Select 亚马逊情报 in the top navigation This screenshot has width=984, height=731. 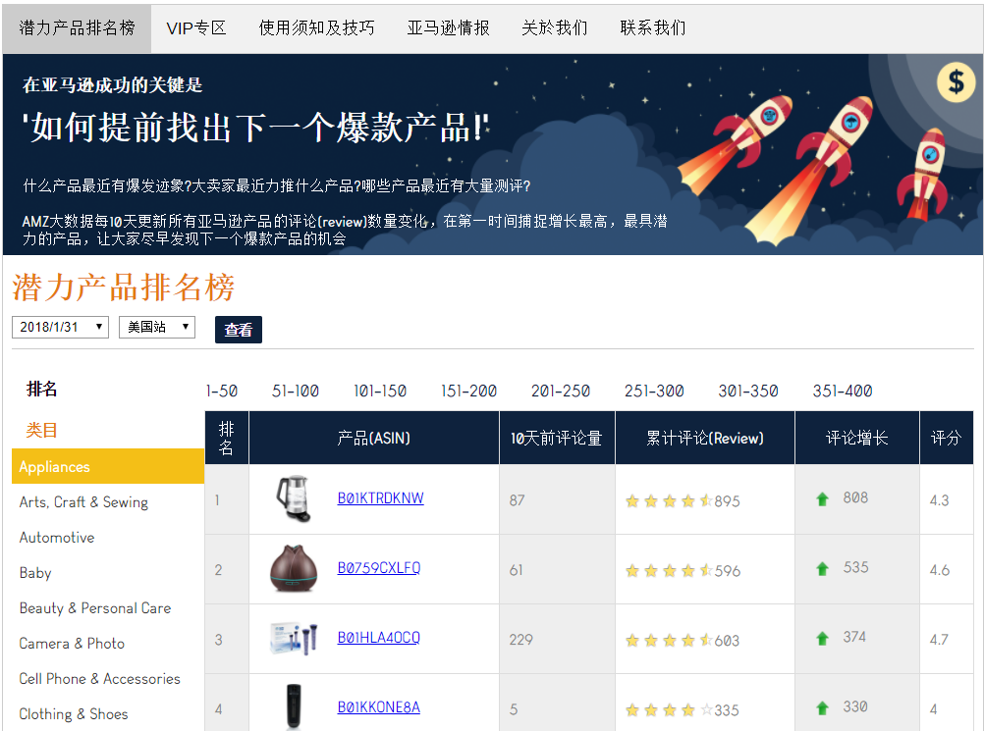(x=449, y=28)
